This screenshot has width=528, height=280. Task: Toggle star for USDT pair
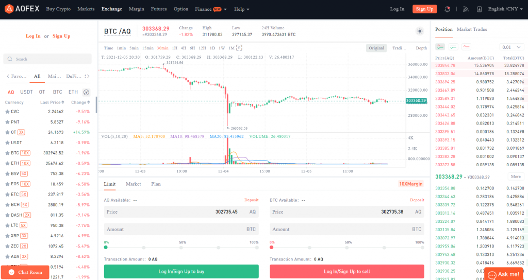pyautogui.click(x=7, y=143)
